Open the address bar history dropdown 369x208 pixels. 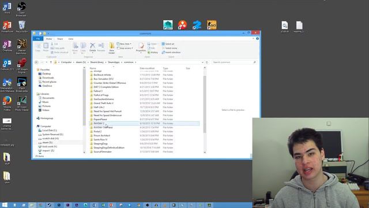tap(202, 62)
